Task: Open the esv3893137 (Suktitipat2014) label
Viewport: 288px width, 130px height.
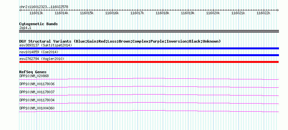Action: click(x=46, y=45)
